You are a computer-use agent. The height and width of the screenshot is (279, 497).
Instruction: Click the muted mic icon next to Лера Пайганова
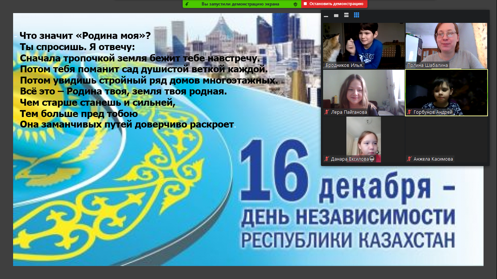tap(327, 112)
